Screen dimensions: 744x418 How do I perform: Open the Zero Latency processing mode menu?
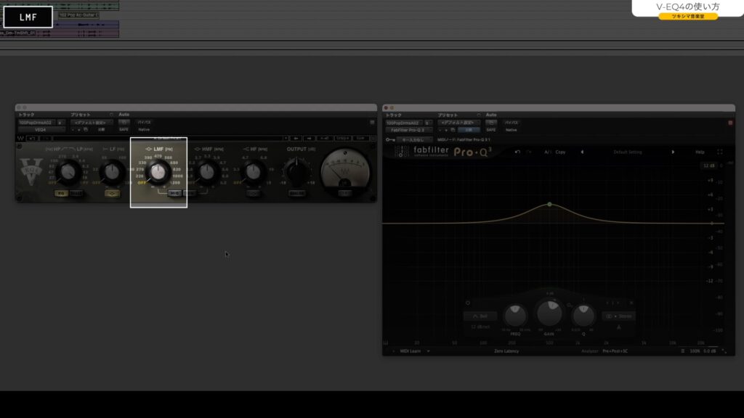coord(506,351)
